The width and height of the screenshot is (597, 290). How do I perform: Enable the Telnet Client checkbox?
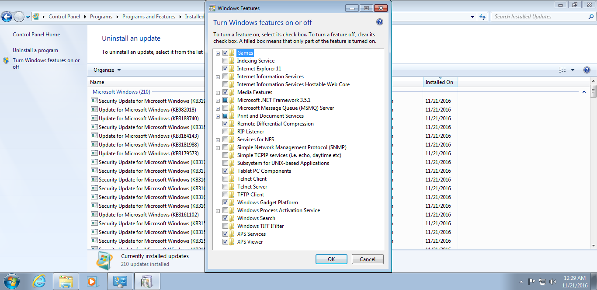[x=225, y=179]
